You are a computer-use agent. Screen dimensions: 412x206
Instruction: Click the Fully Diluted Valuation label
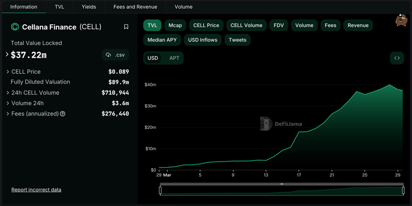coord(40,82)
